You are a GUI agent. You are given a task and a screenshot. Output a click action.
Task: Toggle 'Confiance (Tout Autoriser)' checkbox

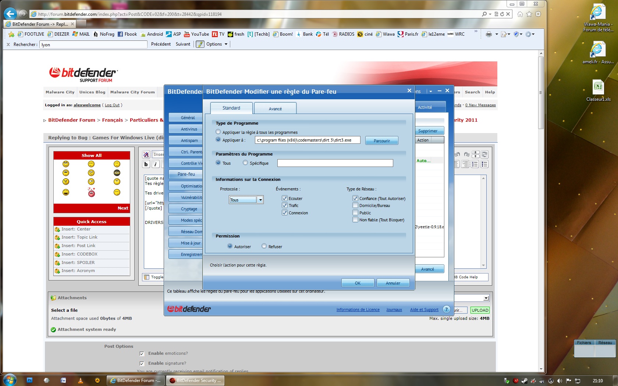(355, 198)
